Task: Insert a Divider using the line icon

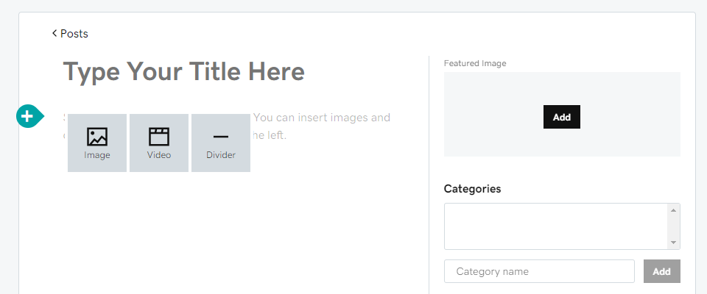Action: point(221,137)
